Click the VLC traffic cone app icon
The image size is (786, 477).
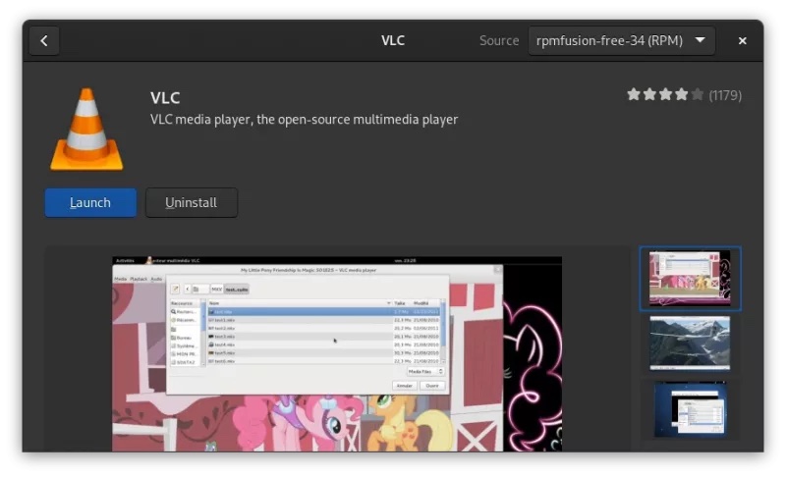[x=86, y=130]
